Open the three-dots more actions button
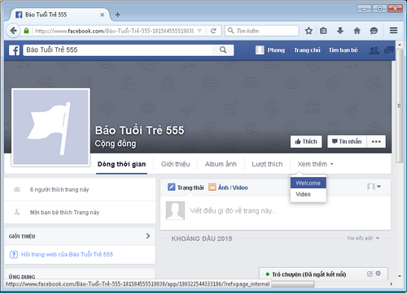This screenshot has height=293, width=407. 376,141
